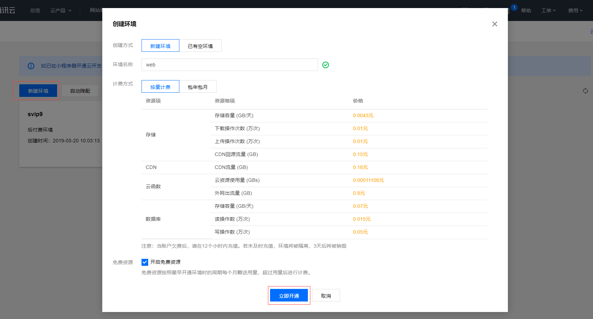Close the 创建环境 dialog
Viewport: 593px width, 319px height.
[495, 24]
